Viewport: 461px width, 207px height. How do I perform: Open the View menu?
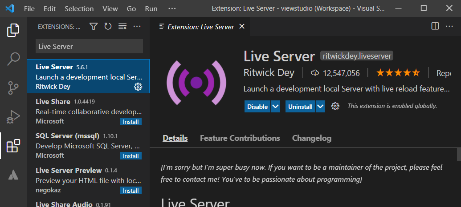pyautogui.click(x=110, y=9)
